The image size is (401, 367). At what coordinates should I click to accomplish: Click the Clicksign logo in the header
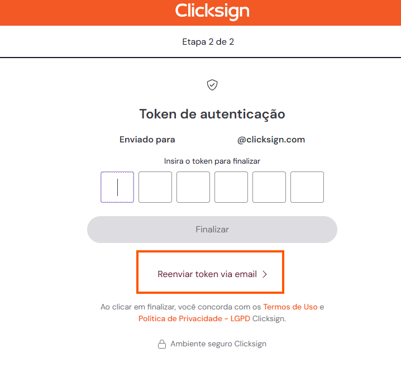[x=212, y=11]
